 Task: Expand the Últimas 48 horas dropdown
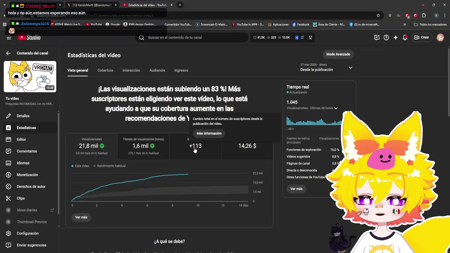coord(336,108)
